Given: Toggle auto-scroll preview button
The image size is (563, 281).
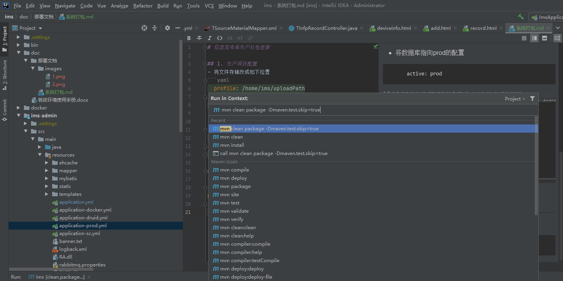Looking at the screenshot, I should (x=557, y=38).
